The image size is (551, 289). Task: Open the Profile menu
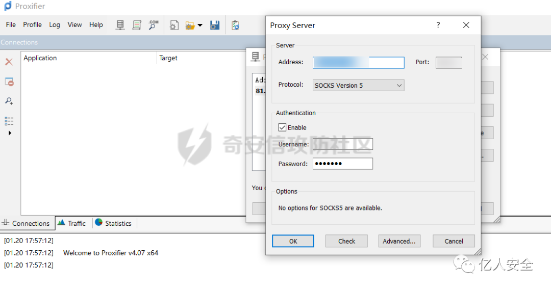[x=32, y=24]
